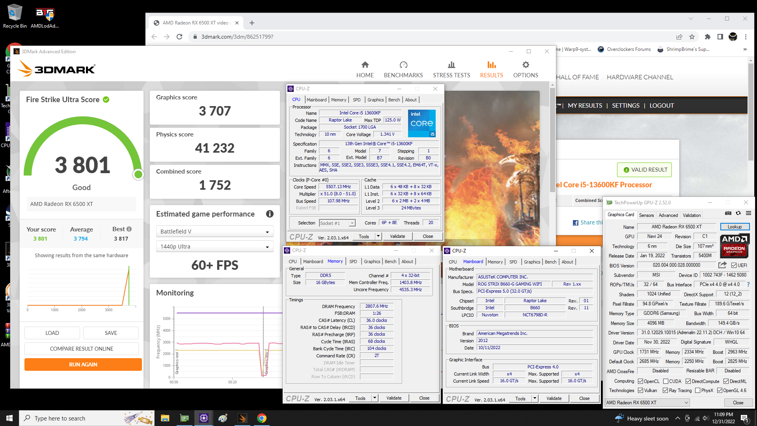
Task: Open the Socket #1 selection dropdown in CPU-Z
Action: (x=337, y=223)
